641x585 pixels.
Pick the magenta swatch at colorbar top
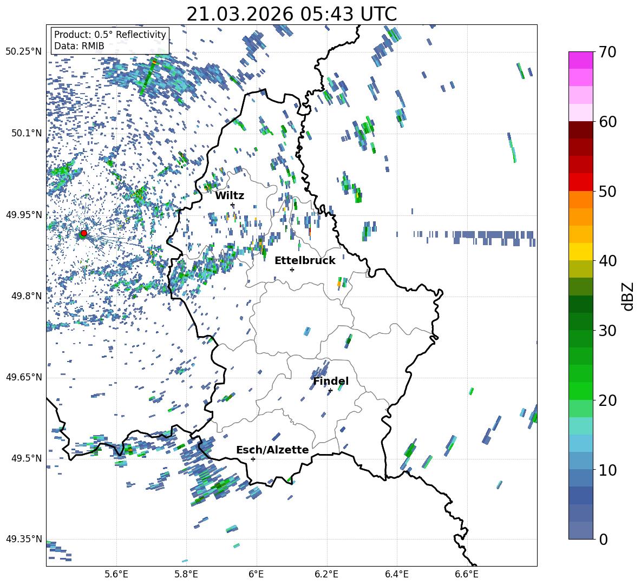(581, 60)
